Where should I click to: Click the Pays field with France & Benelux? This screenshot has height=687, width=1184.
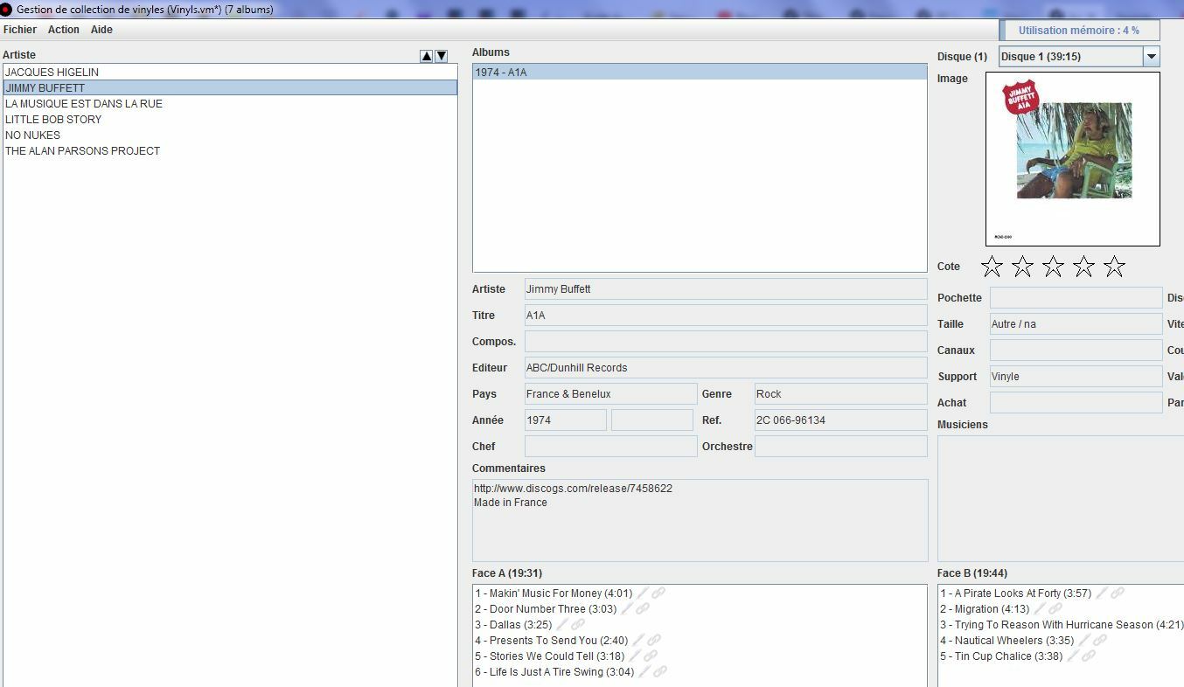(610, 394)
